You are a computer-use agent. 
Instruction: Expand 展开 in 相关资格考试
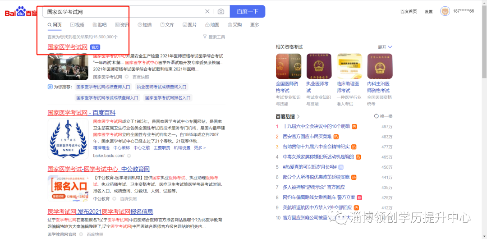point(385,47)
